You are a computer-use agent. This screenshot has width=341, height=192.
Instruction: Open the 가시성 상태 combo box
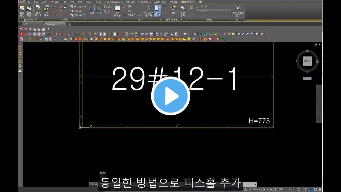[213, 11]
